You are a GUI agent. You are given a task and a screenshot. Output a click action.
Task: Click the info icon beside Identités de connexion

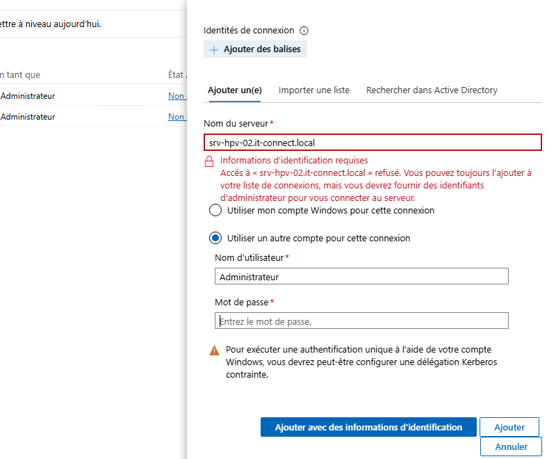(304, 31)
